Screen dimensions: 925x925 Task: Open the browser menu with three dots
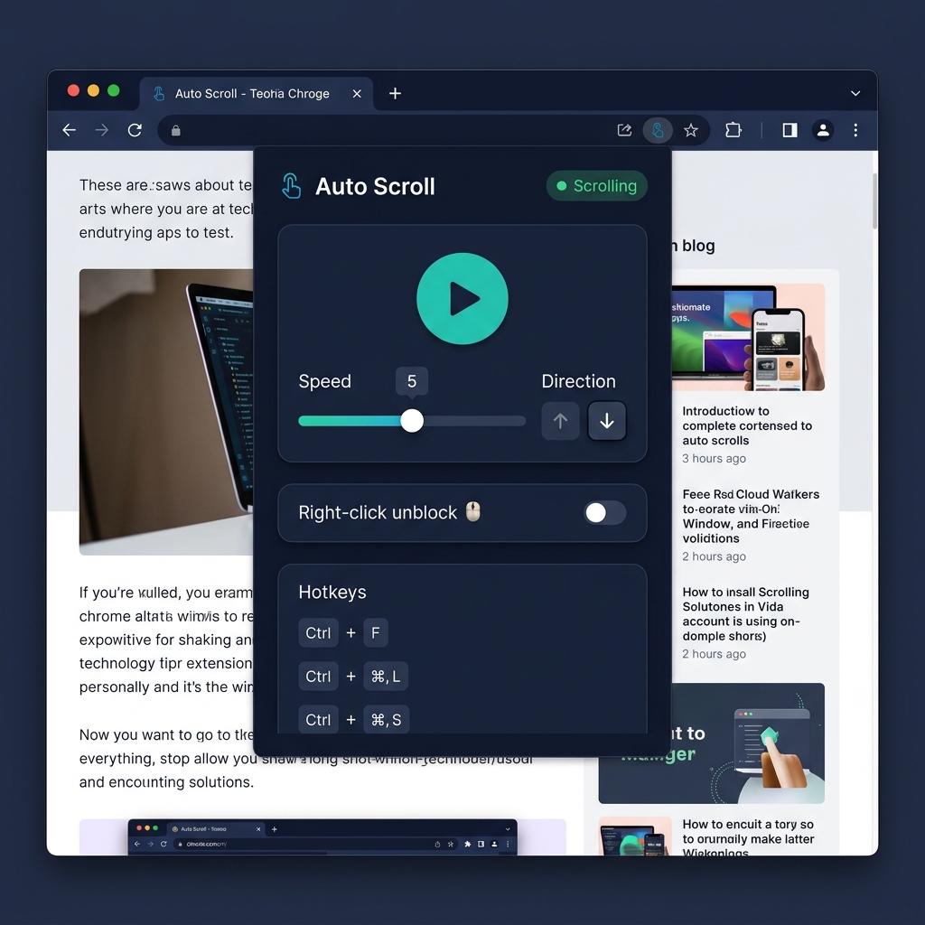855,130
